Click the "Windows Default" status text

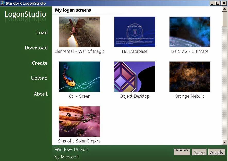(71, 149)
